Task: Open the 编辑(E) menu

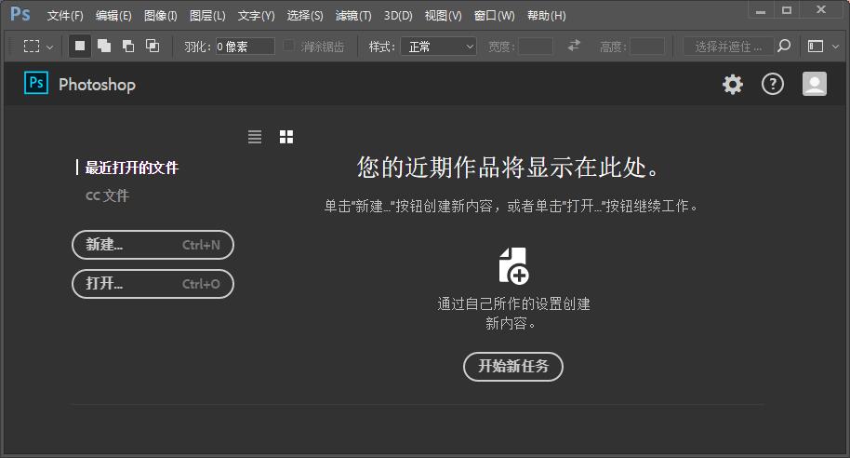Action: (113, 16)
